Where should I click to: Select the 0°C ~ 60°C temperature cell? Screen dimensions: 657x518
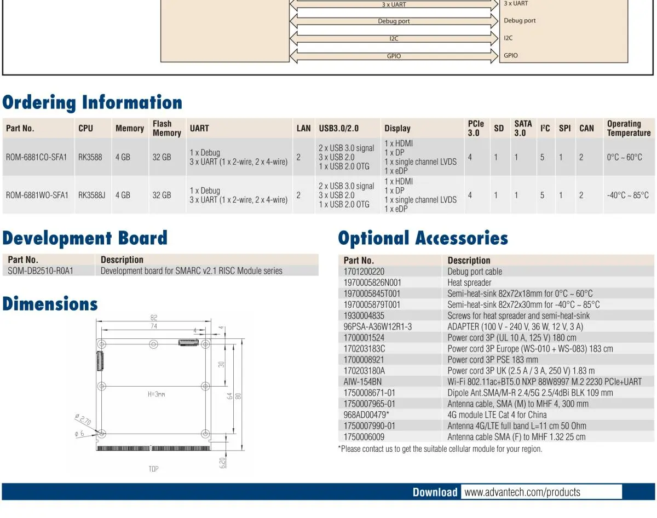click(x=625, y=157)
